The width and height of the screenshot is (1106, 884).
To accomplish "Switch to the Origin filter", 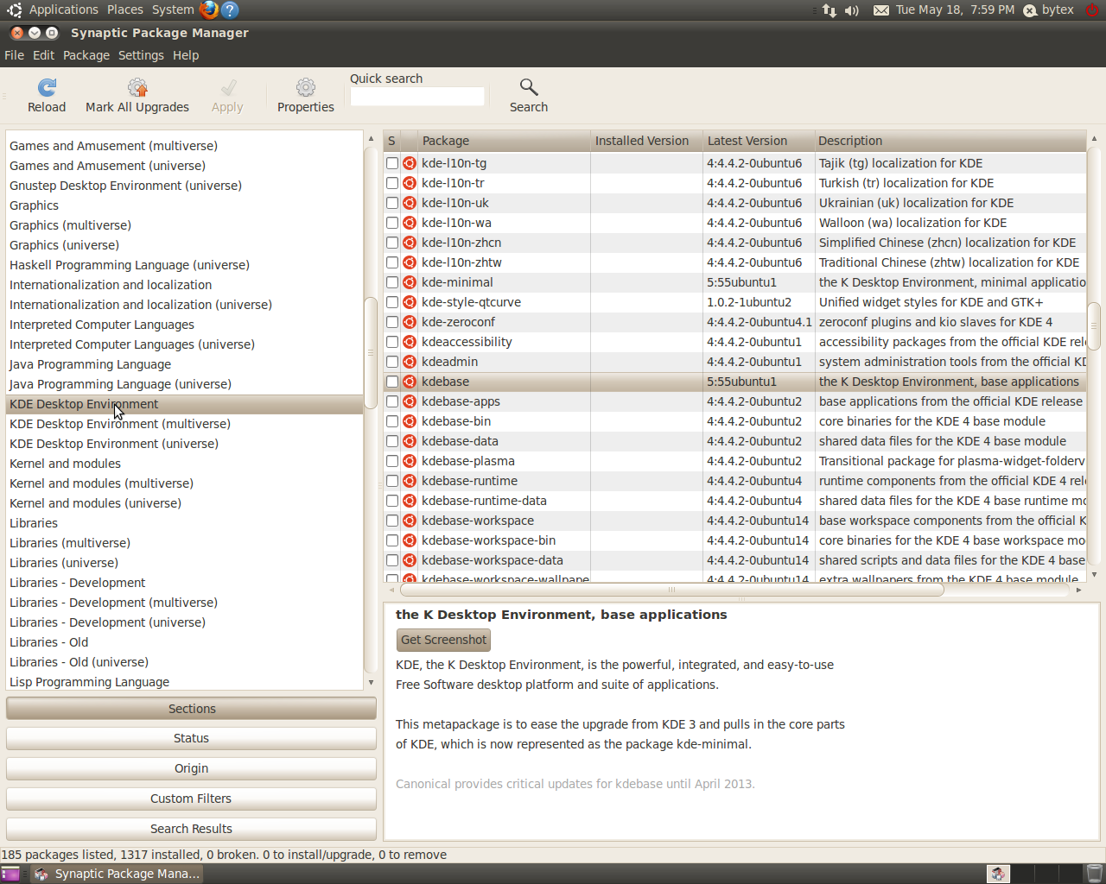I will (x=191, y=768).
